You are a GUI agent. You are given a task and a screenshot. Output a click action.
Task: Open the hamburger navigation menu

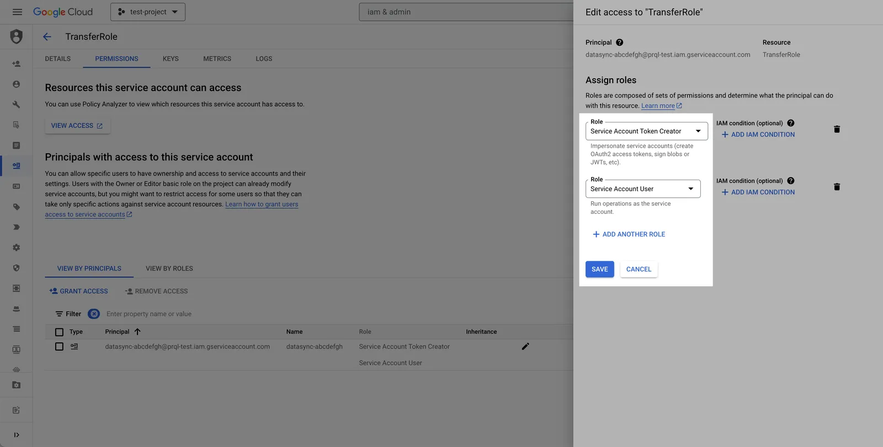tap(17, 12)
